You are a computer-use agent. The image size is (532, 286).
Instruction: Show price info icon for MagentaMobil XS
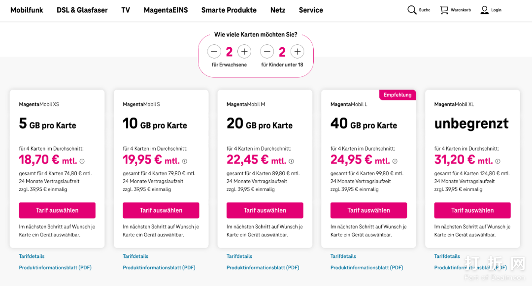82,161
